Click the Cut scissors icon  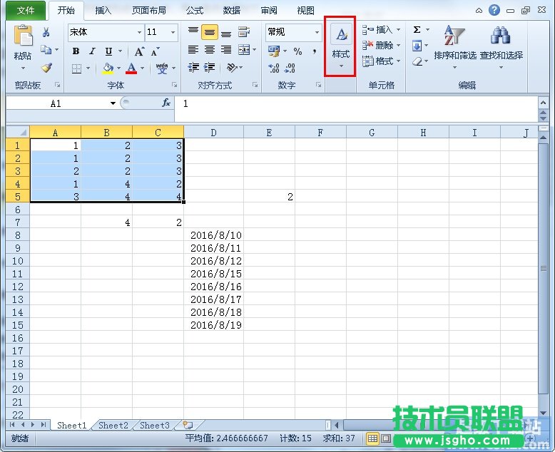[x=46, y=32]
